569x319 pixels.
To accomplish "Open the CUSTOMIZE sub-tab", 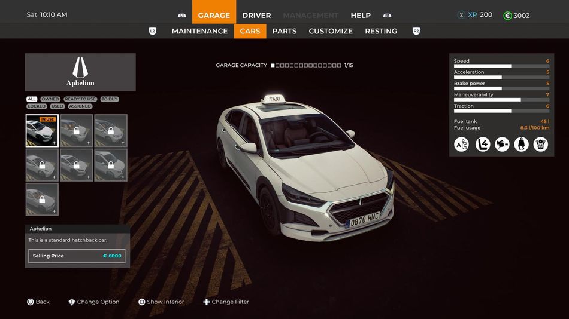I will coord(331,31).
